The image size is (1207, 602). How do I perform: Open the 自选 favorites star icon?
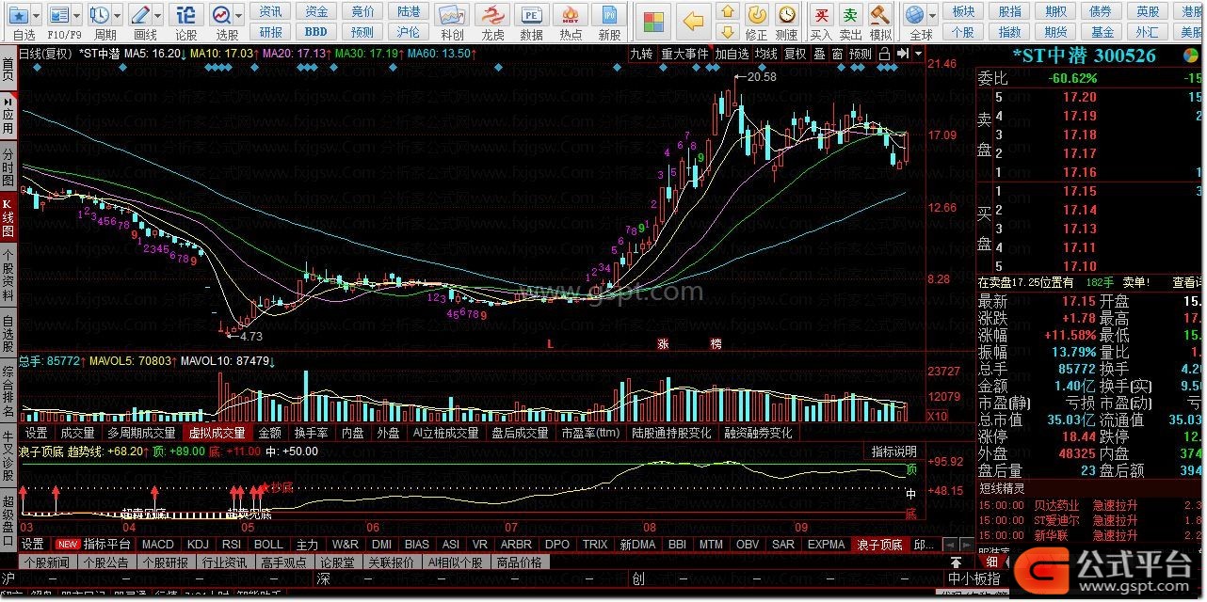(18, 16)
